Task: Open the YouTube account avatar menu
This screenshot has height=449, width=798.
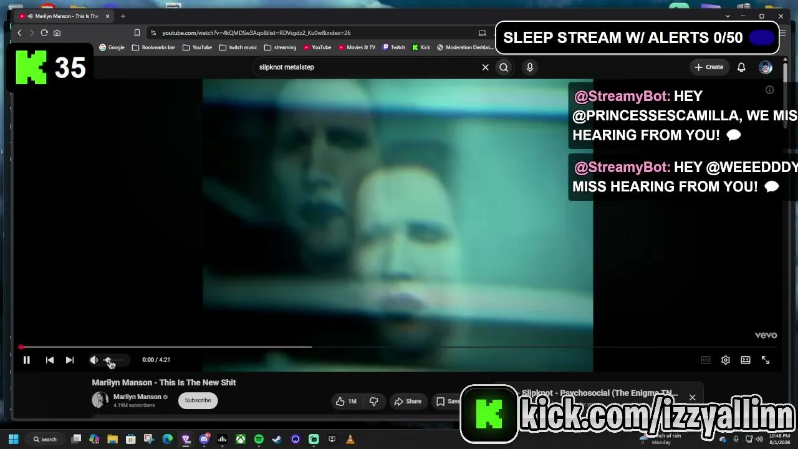Action: pos(766,67)
